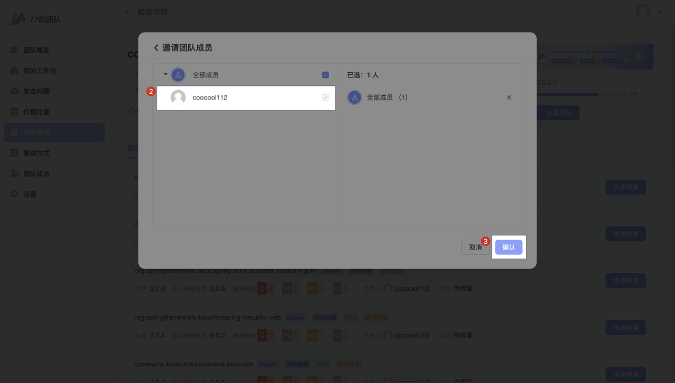Click the code hosting icon in sidebar
Screen dimensions: 675x383
click(x=14, y=112)
